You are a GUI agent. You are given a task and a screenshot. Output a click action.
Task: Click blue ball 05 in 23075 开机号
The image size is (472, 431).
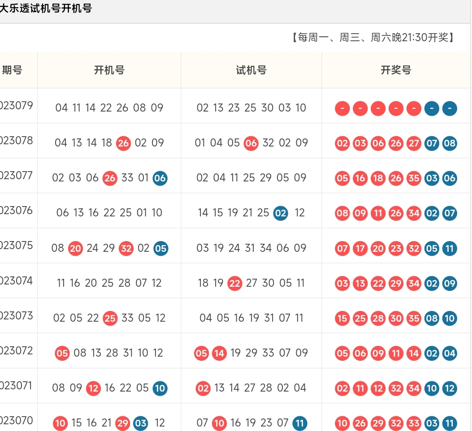(161, 248)
